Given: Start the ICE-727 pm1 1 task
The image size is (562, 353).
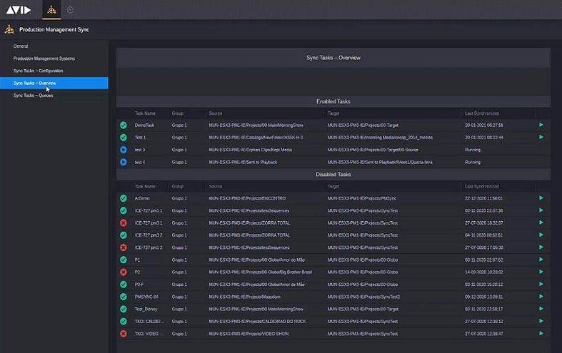Looking at the screenshot, I should click(541, 210).
